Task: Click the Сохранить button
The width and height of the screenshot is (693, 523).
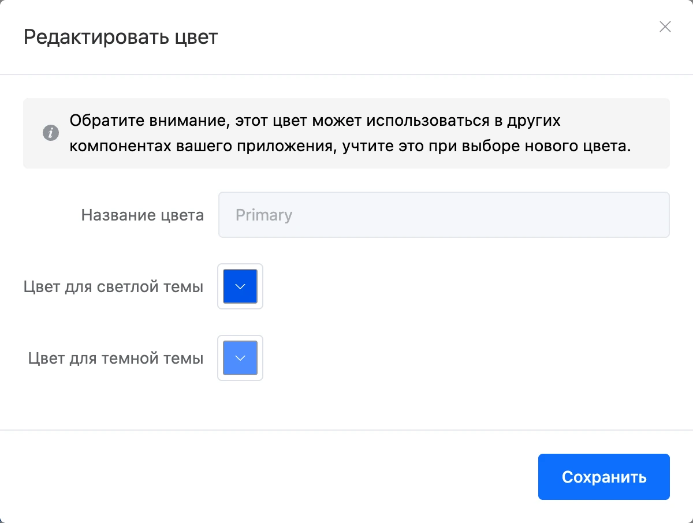Action: [604, 477]
